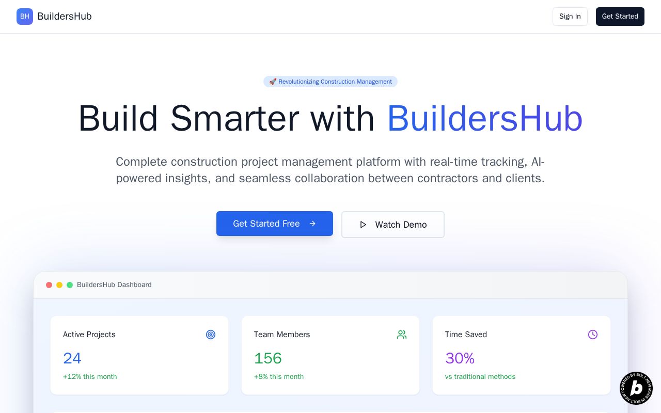Image resolution: width=661 pixels, height=413 pixels.
Task: Open the BuildersHub home link text
Action: coord(65,17)
